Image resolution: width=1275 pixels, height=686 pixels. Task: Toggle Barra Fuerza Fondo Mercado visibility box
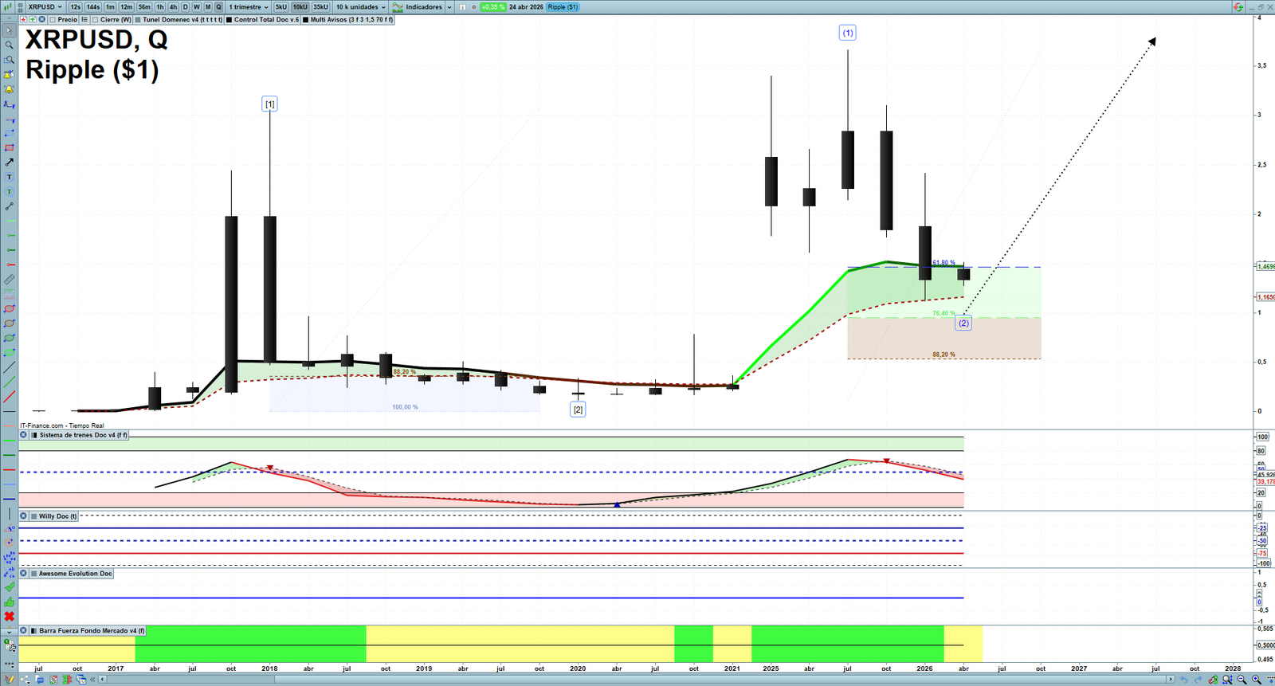[34, 631]
